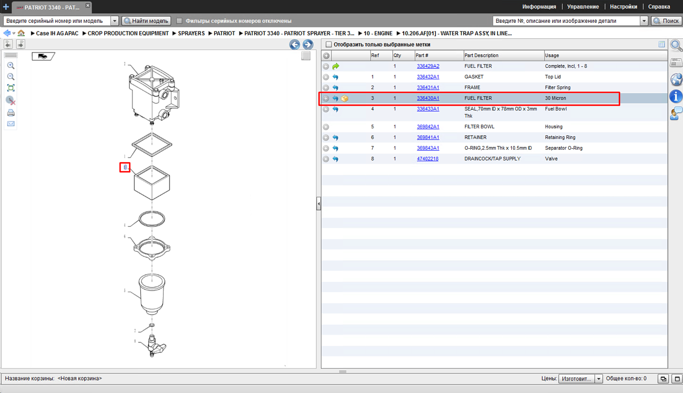Sort the table by the Part Description header
Image resolution: width=683 pixels, height=393 pixels.
(503, 56)
